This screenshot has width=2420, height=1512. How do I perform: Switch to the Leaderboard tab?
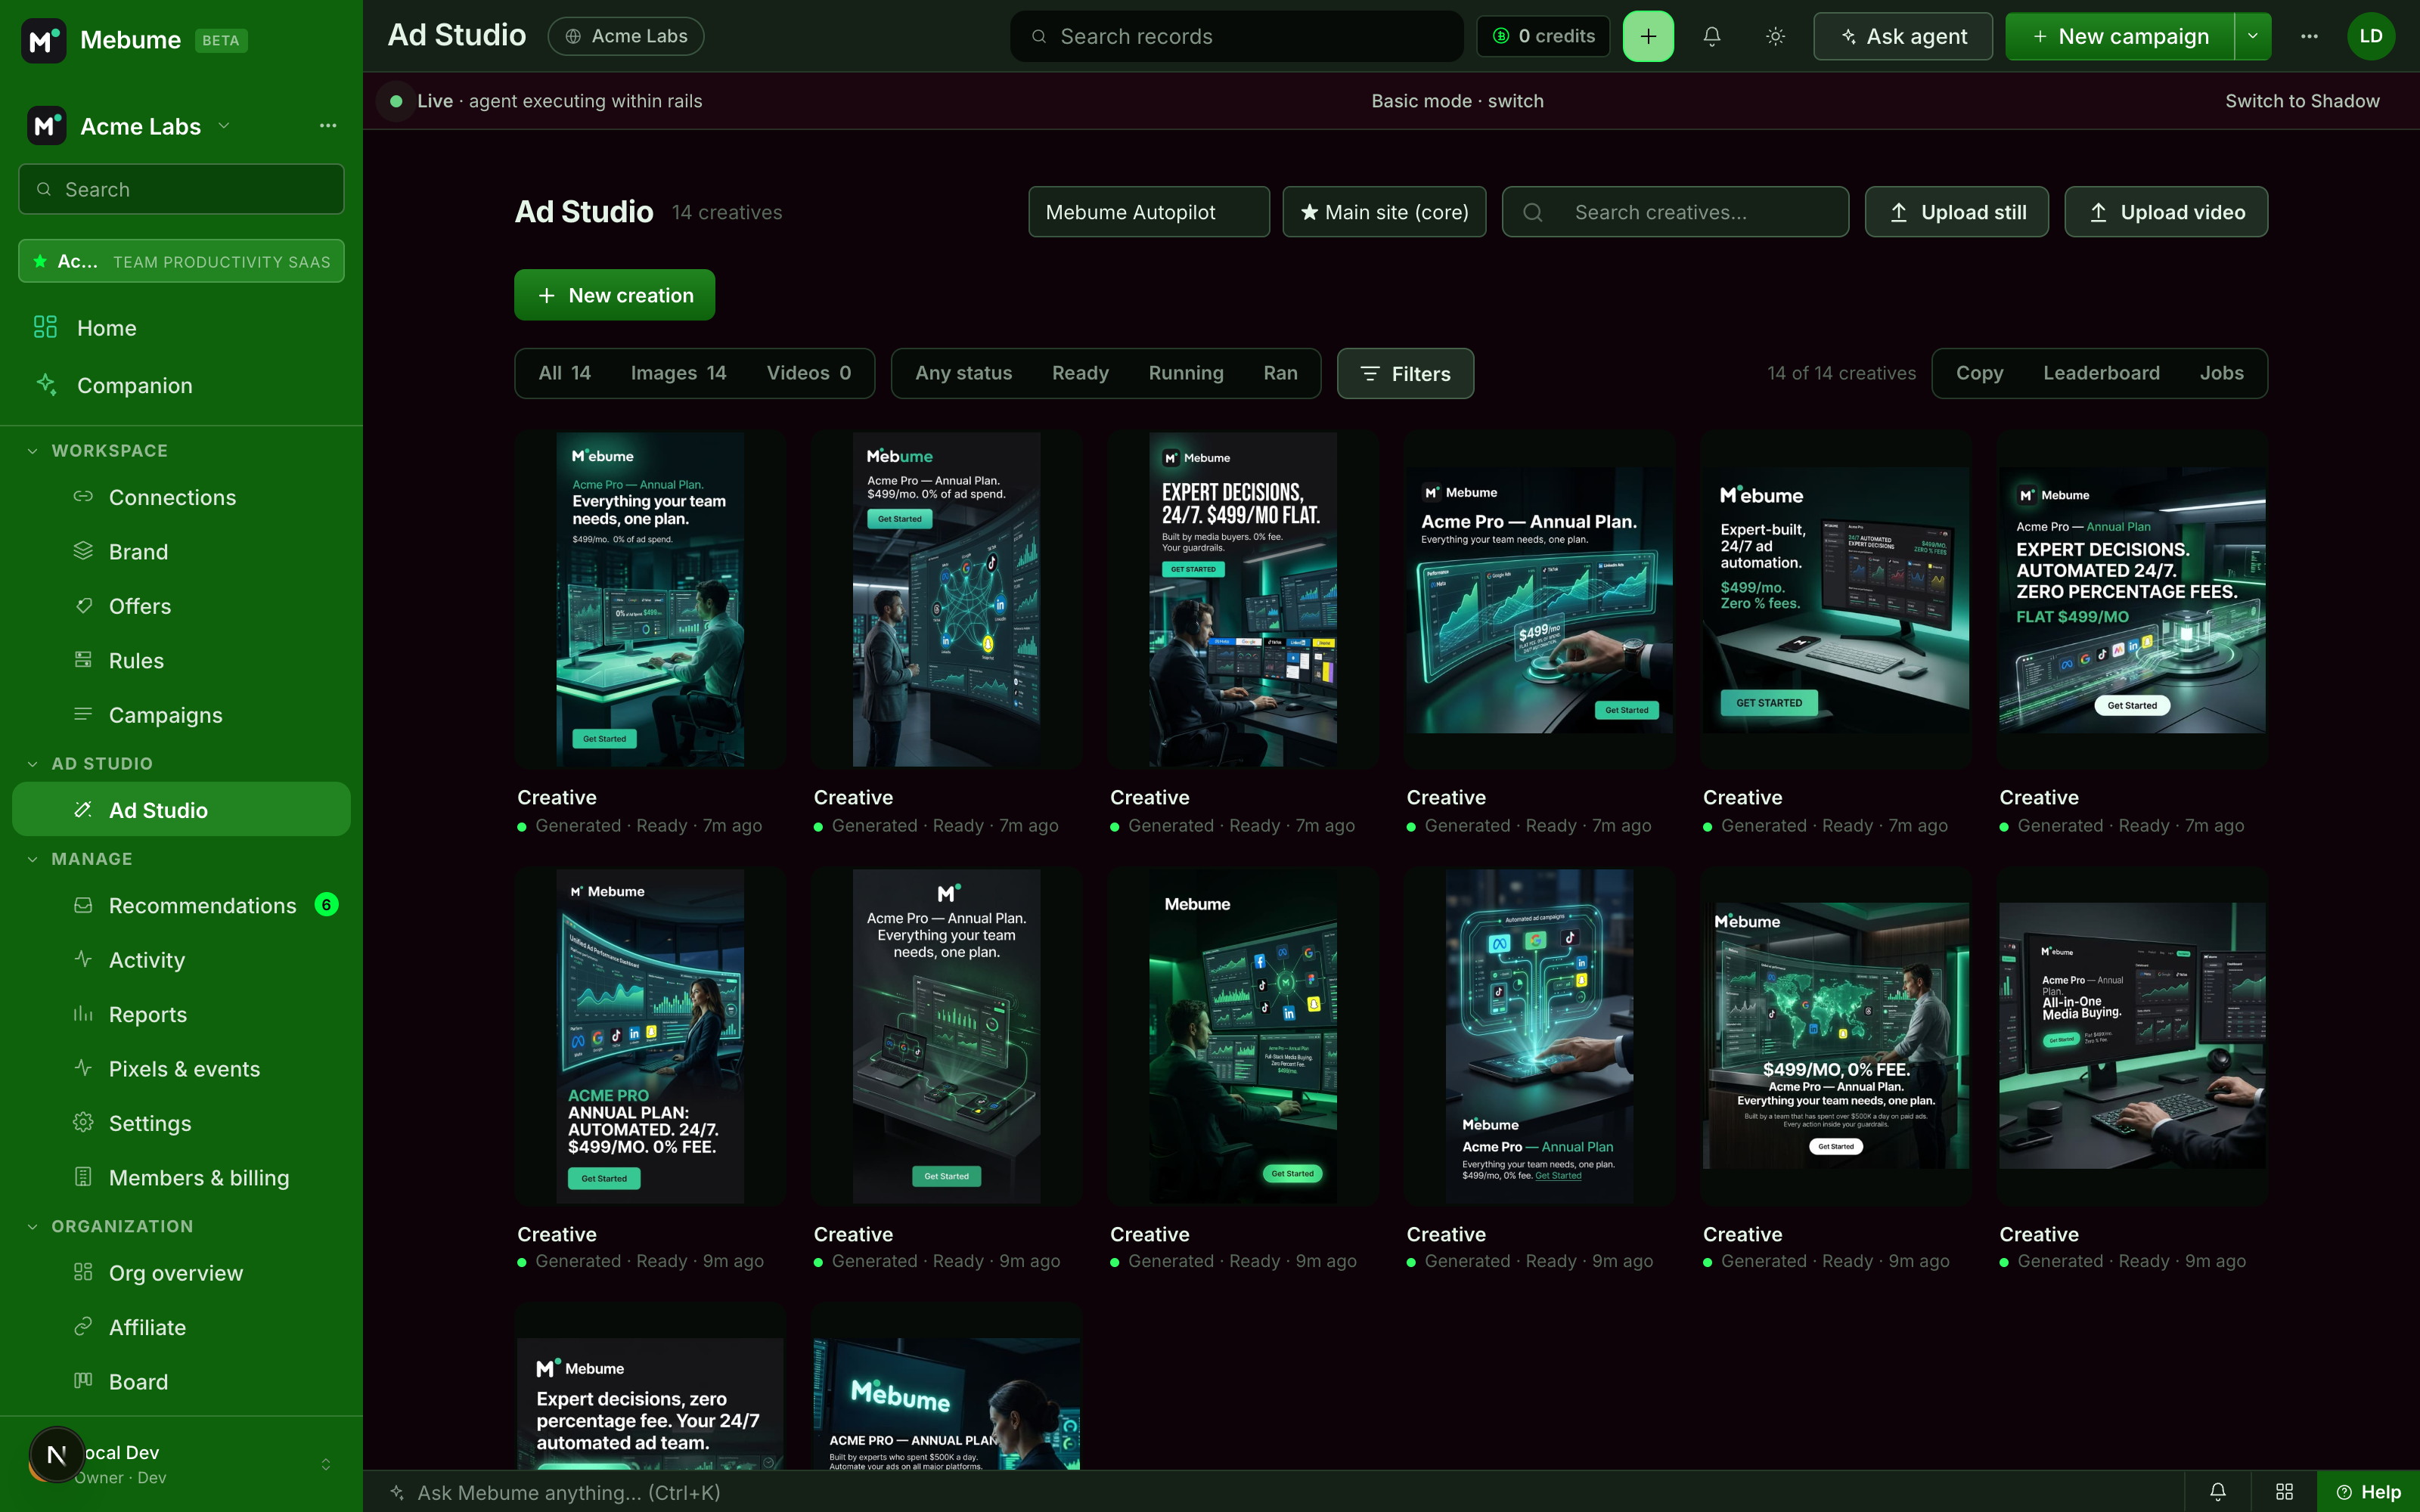click(x=2101, y=373)
